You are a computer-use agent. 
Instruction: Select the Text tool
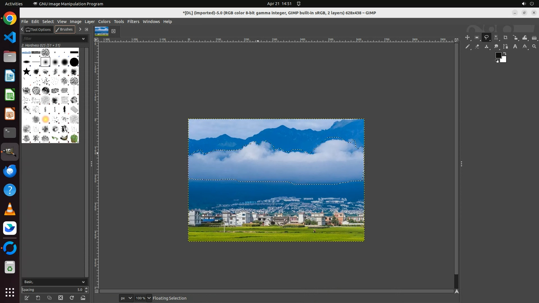515,47
